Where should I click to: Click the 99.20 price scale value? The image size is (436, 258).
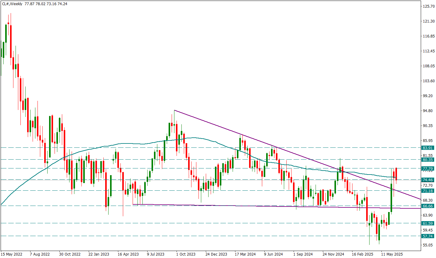(x=428, y=96)
